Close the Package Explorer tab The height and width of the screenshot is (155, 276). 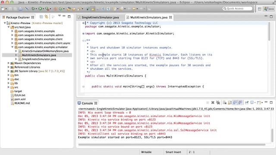pos(33,17)
